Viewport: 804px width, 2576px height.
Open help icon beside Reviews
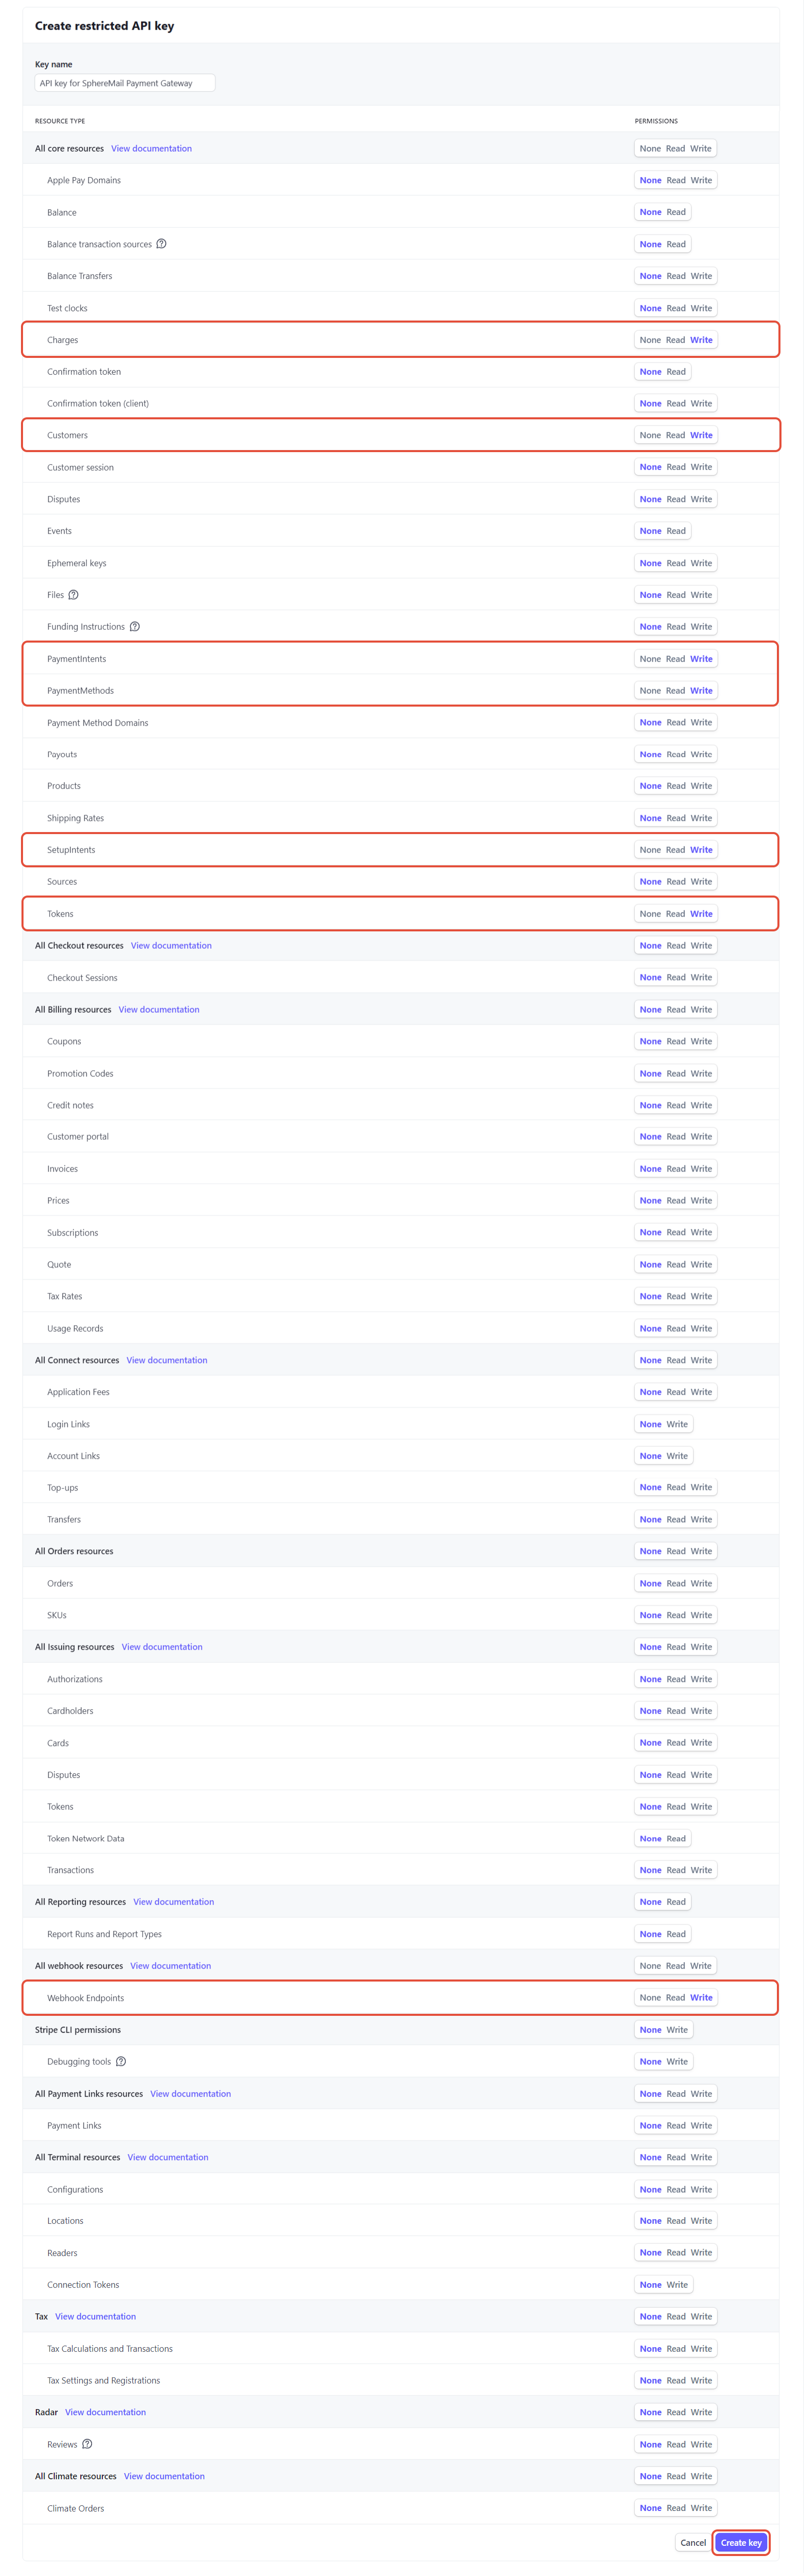[x=87, y=2444]
